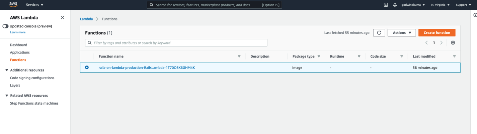Viewport: 477px width, 134px height.
Task: Click Create function button
Action: tap(437, 33)
